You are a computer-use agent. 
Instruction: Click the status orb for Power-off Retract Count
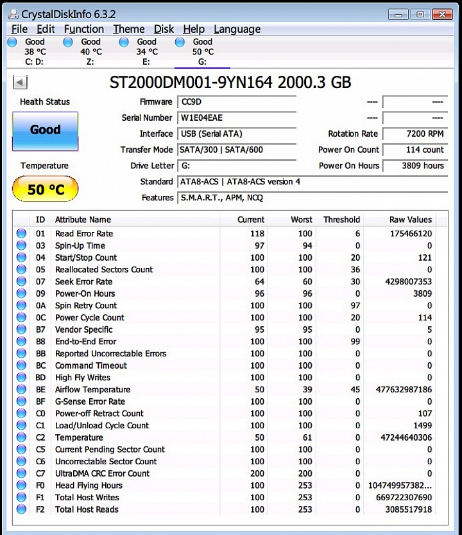pos(21,413)
